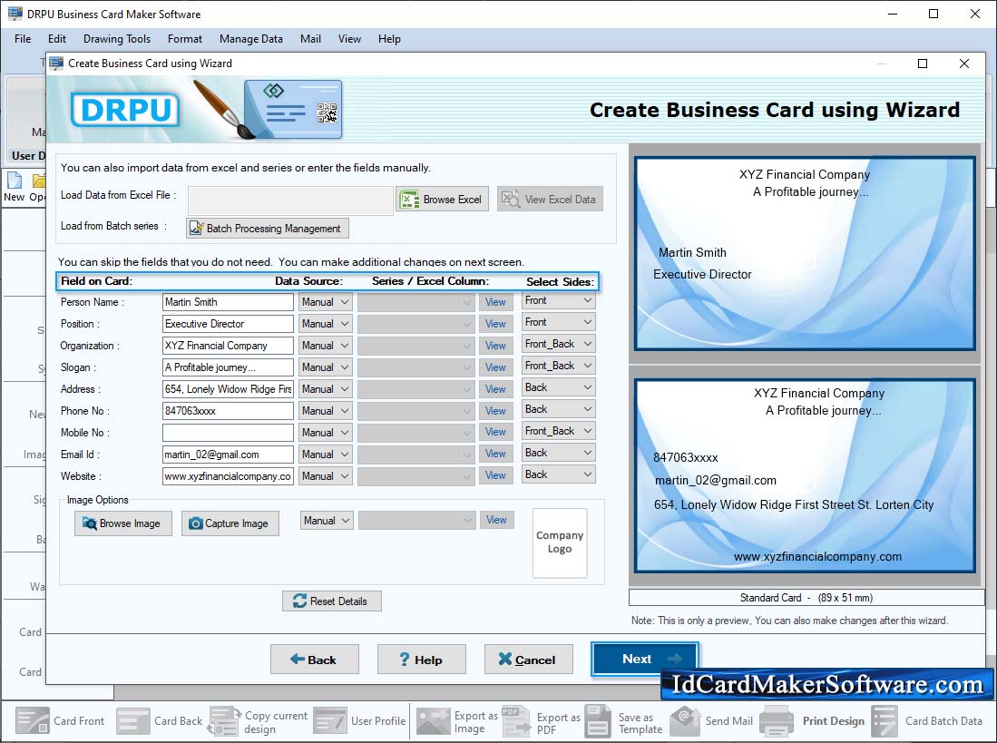Click Save as Template icon
Screen dimensions: 997x743
[x=598, y=720]
